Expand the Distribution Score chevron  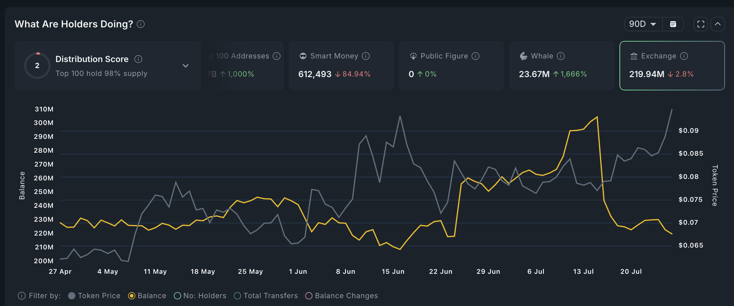186,66
